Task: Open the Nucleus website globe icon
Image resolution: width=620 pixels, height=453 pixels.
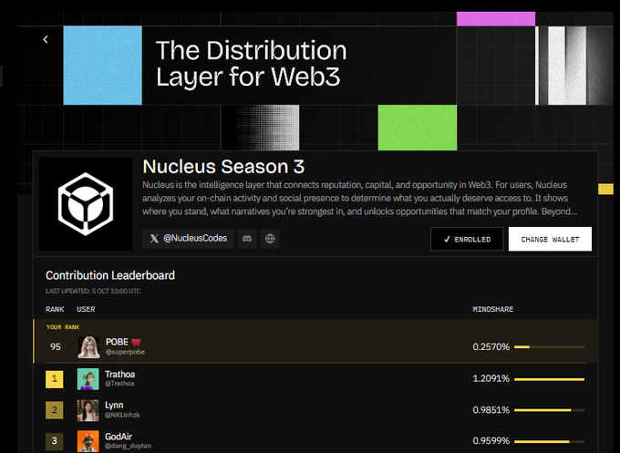Action: point(270,239)
